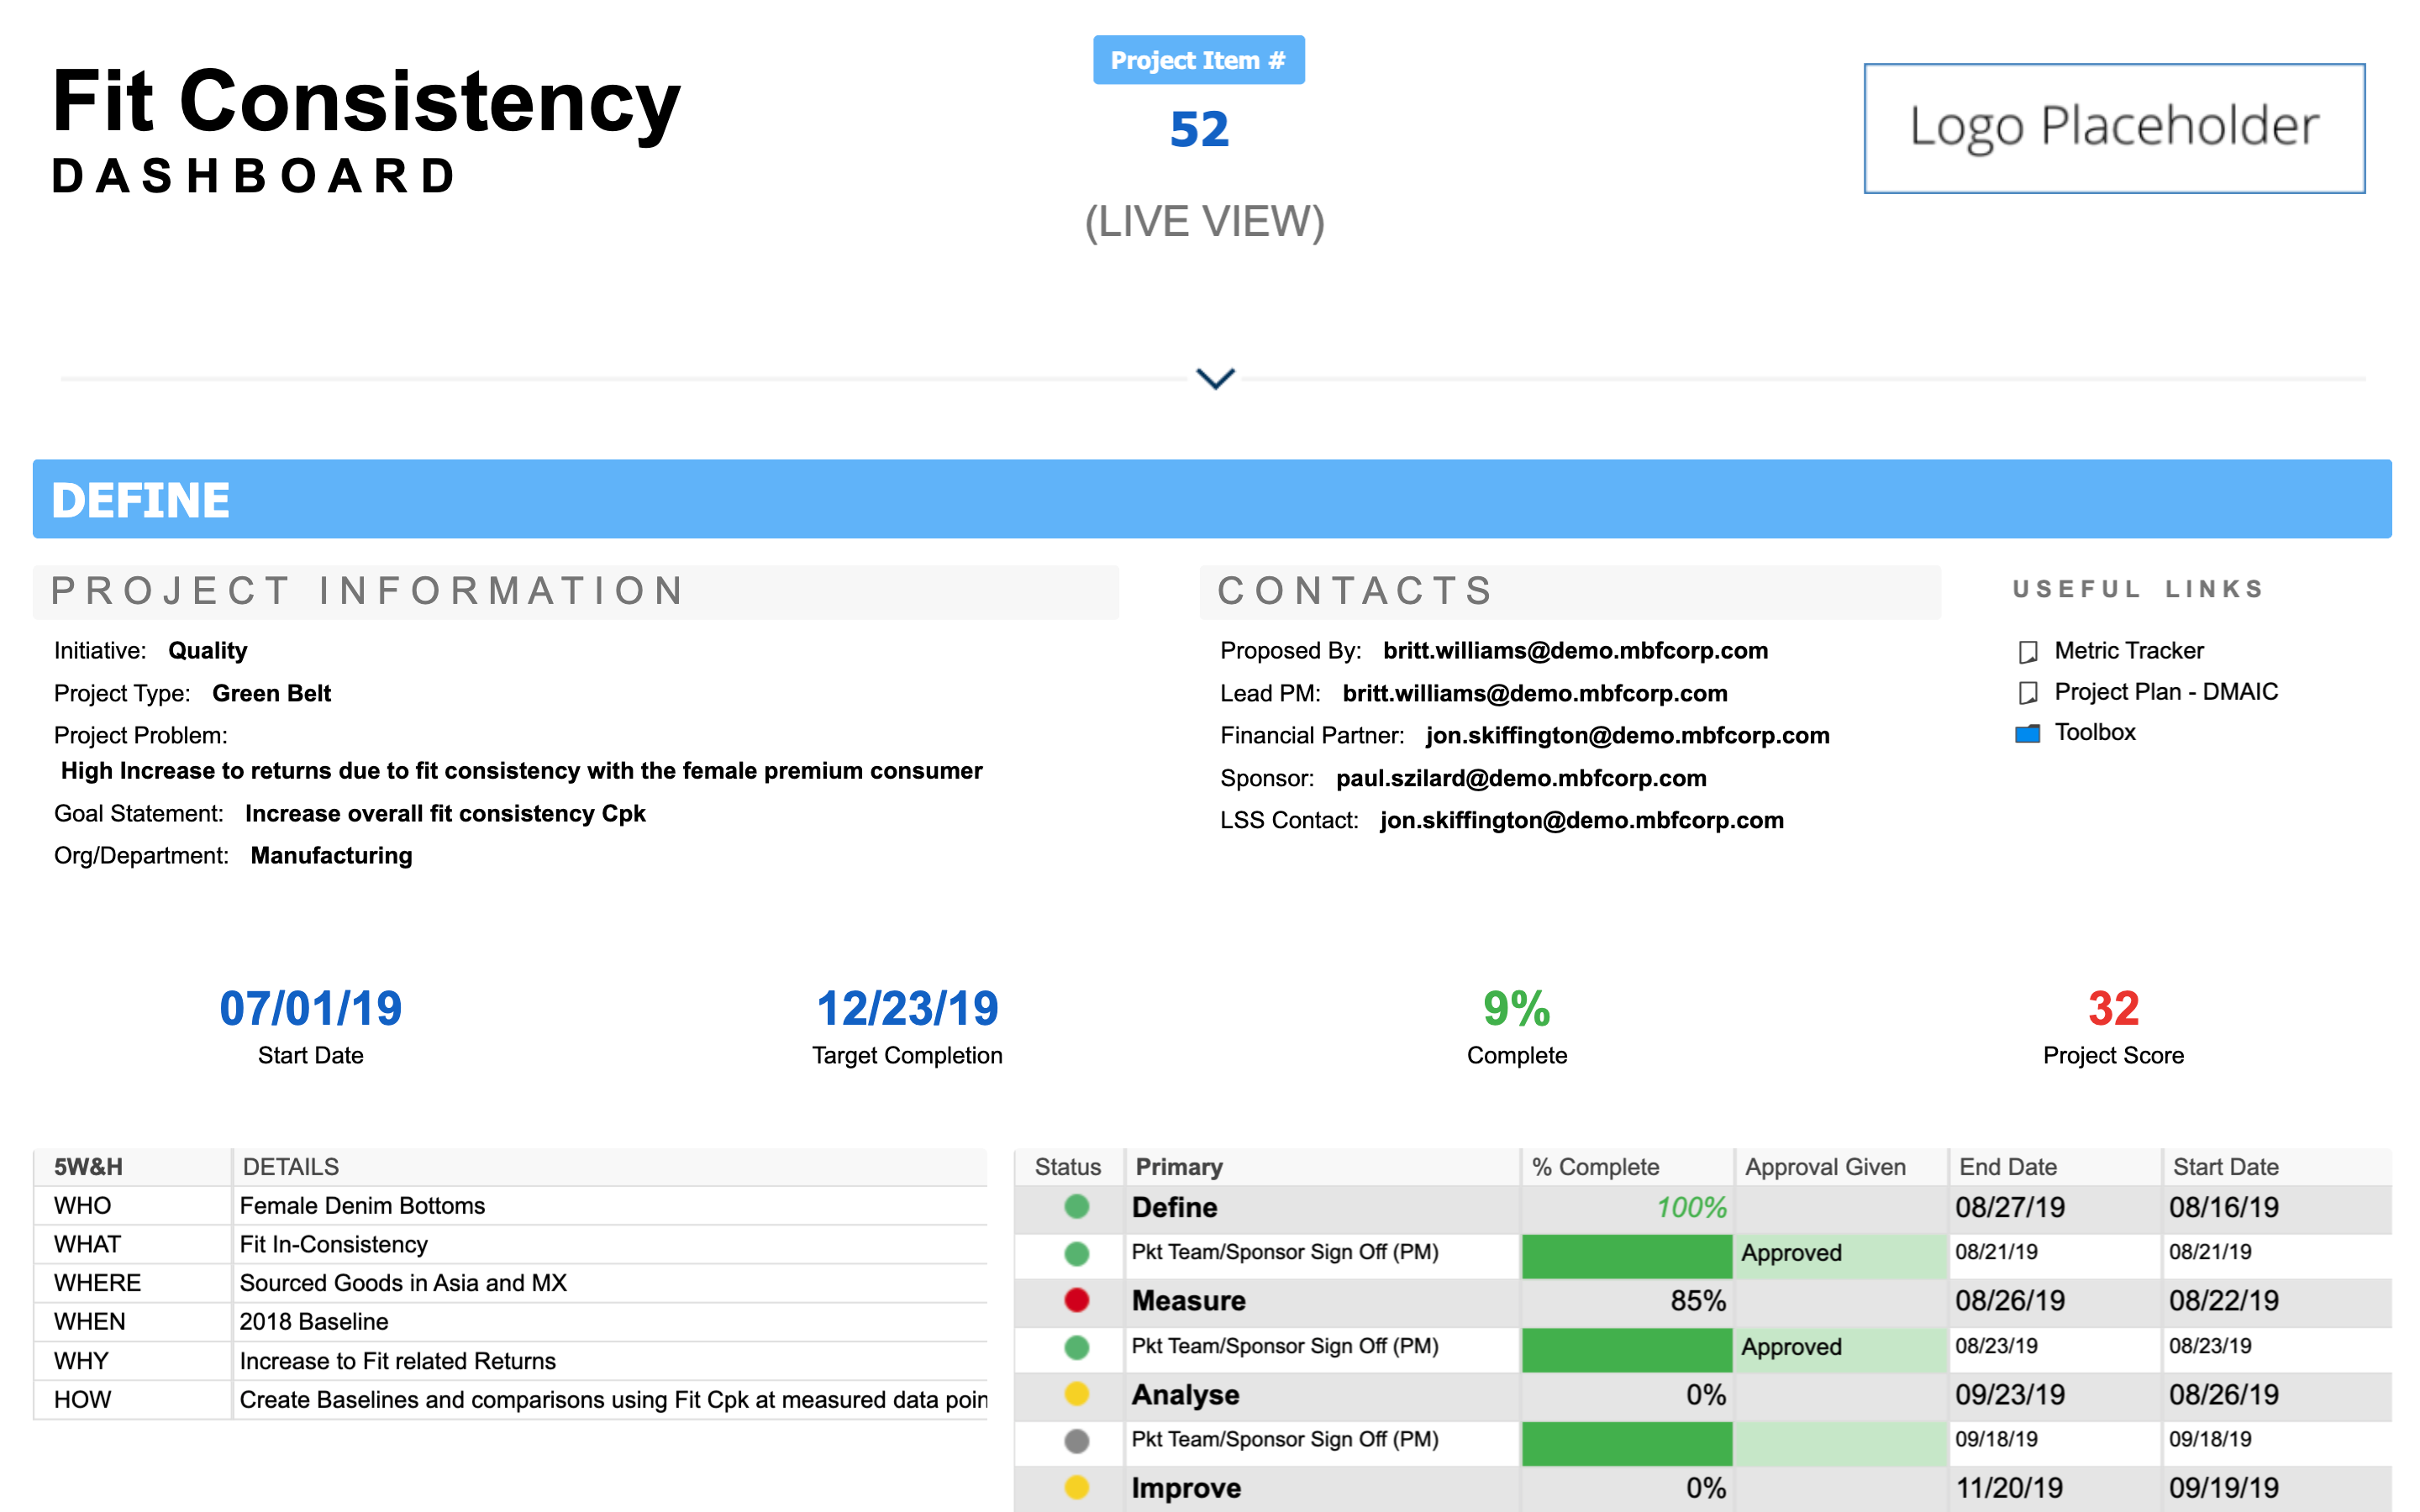Open the Project Plan - DMAIC link
The width and height of the screenshot is (2420, 1512).
coord(2165,692)
